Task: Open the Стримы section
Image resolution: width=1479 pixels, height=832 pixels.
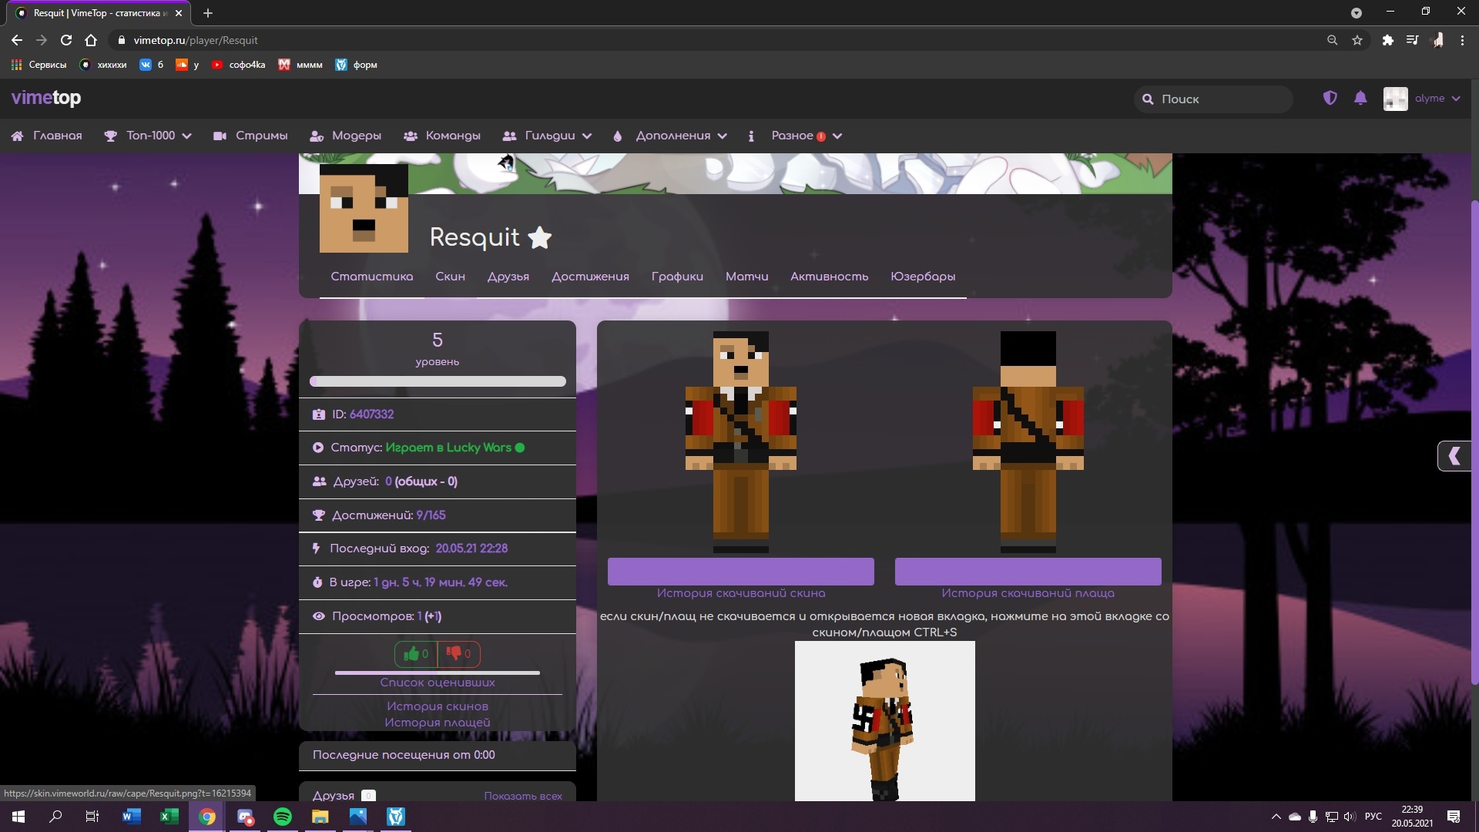Action: point(250,136)
